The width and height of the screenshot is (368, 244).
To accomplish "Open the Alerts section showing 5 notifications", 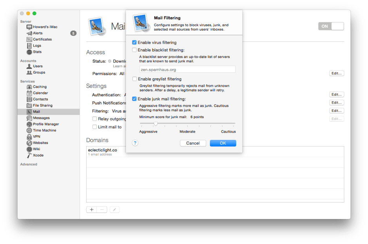I will pos(37,33).
